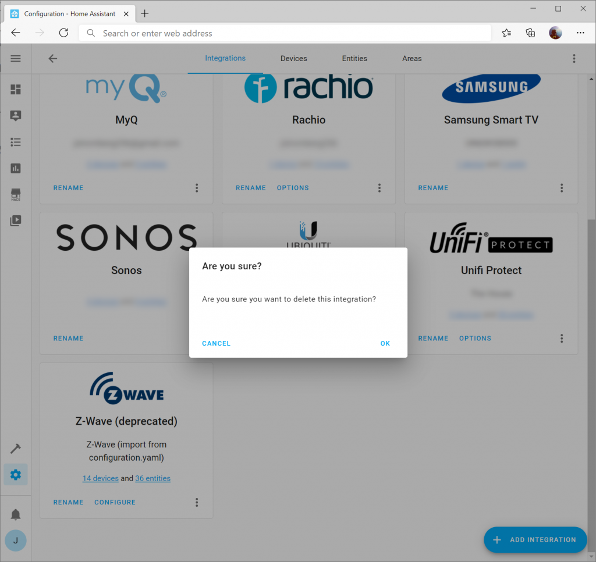
Task: Click the "Unifi Protect" card title
Action: [x=491, y=270]
